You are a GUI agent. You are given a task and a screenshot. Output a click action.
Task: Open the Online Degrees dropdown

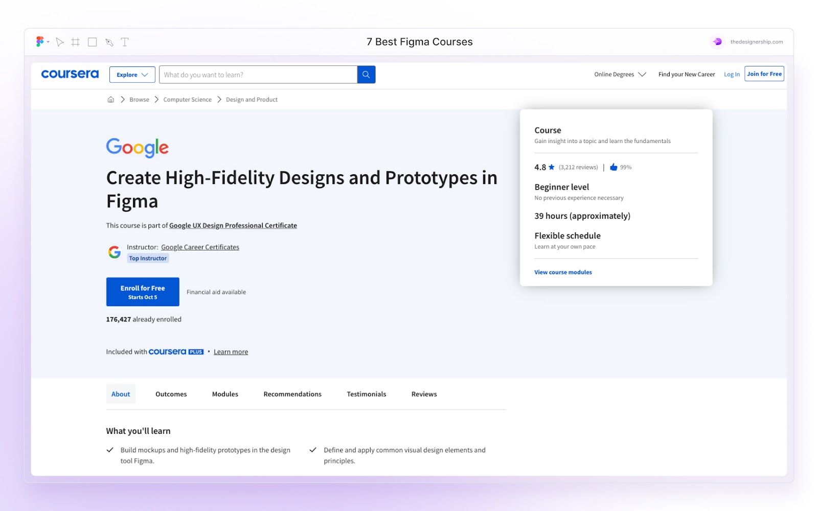tap(619, 74)
